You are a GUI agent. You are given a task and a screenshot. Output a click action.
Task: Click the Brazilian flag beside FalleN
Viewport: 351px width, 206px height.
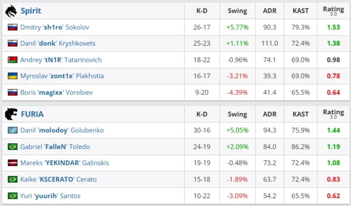(13, 147)
